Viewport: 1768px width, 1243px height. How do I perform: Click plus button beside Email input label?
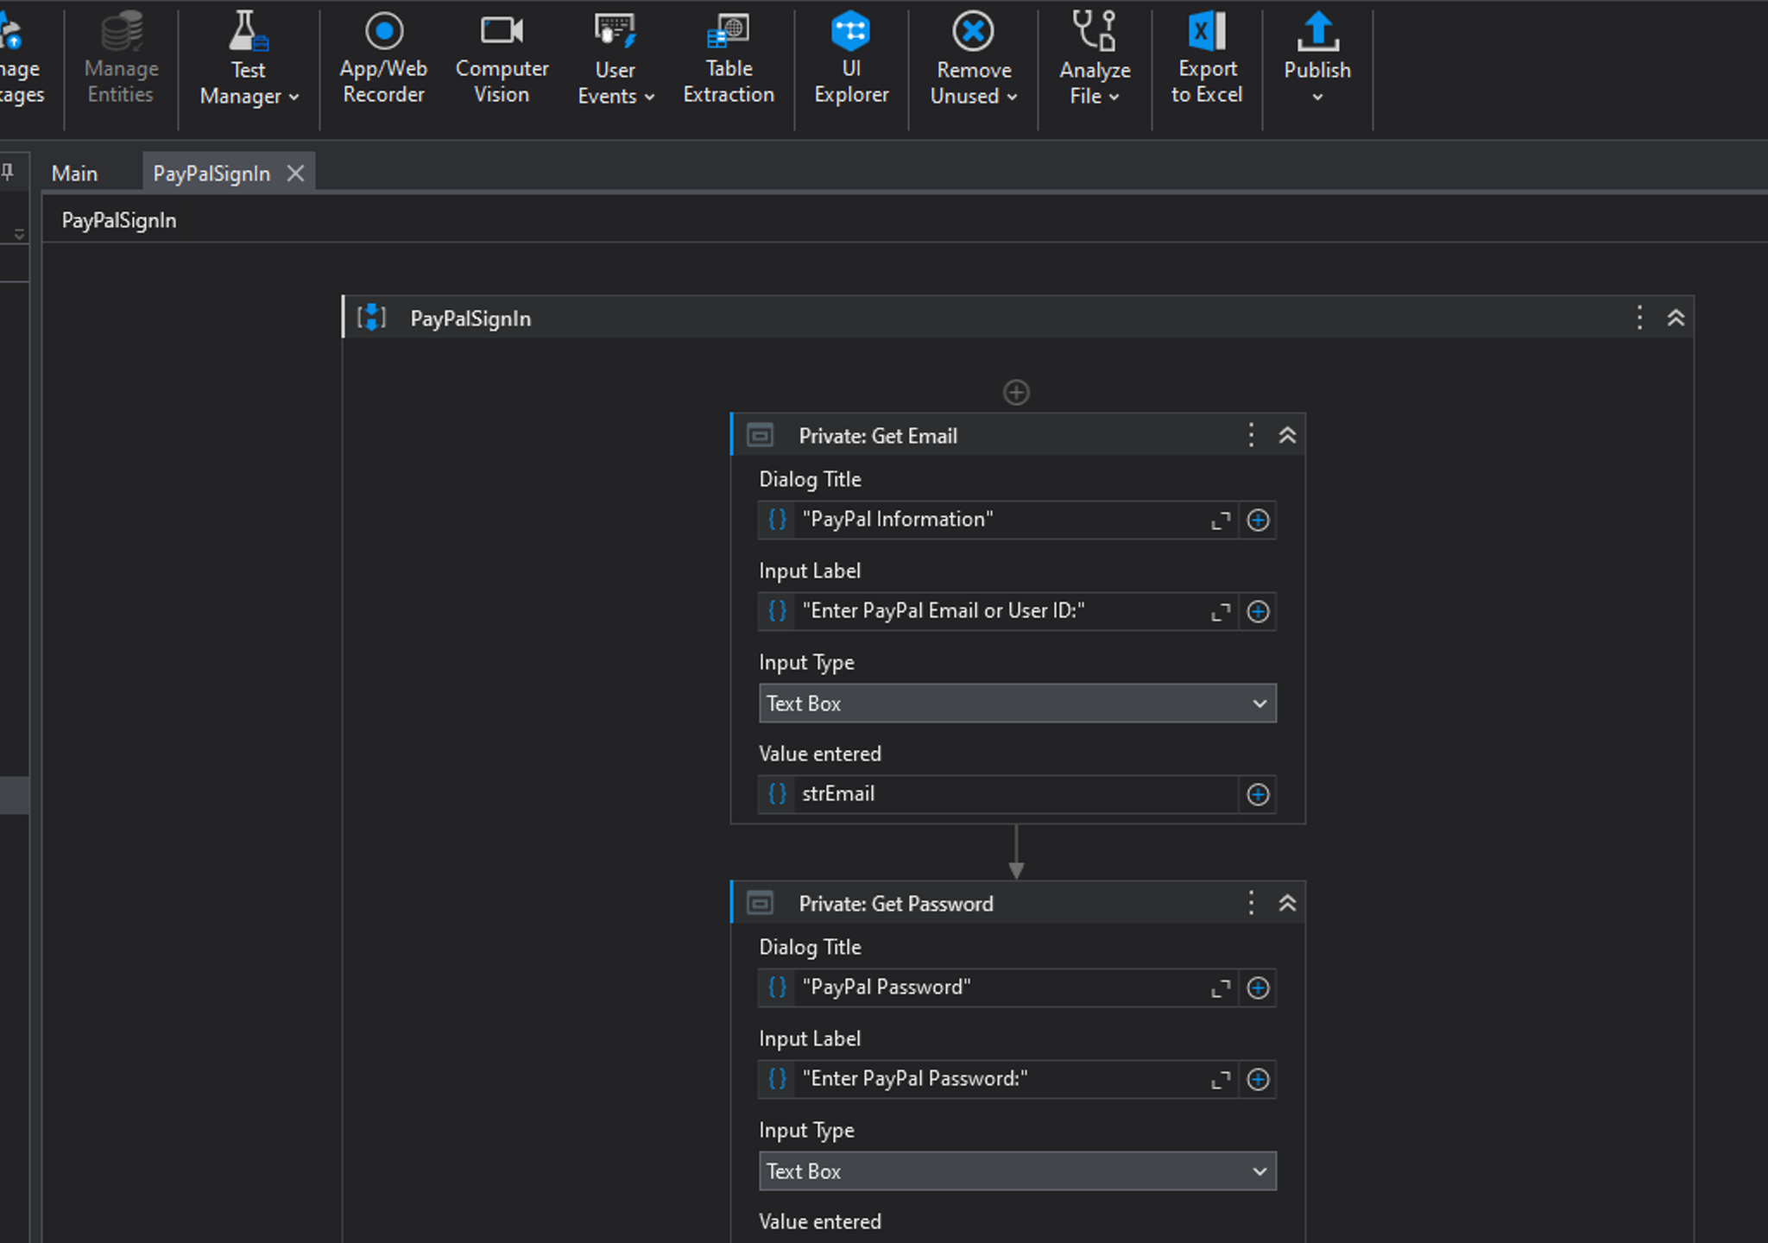pyautogui.click(x=1258, y=612)
